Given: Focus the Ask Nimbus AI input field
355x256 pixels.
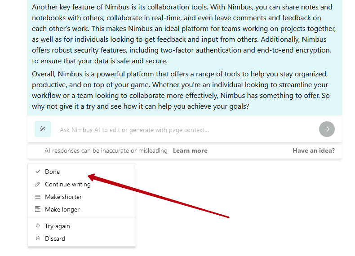Looking at the screenshot, I should click(185, 130).
